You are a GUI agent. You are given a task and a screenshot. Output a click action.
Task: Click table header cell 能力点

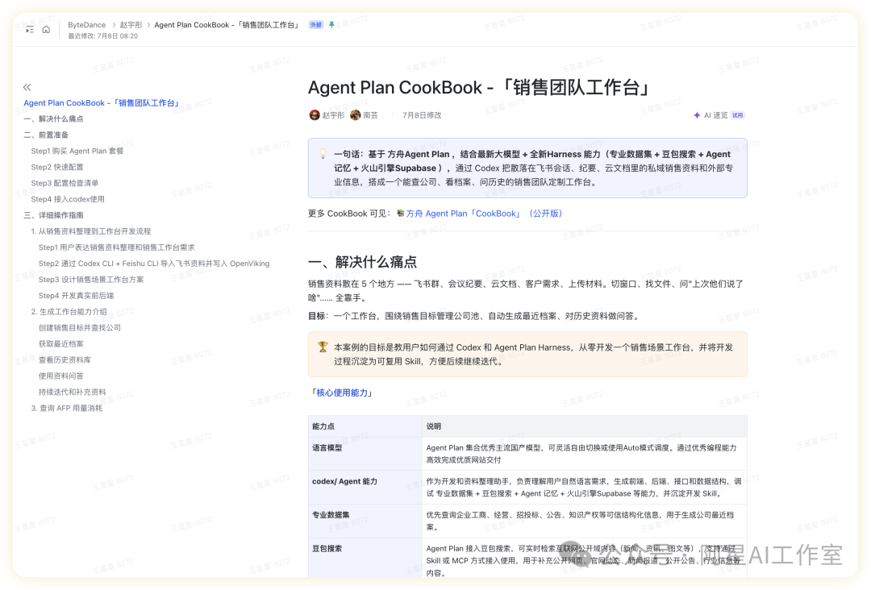(x=365, y=426)
